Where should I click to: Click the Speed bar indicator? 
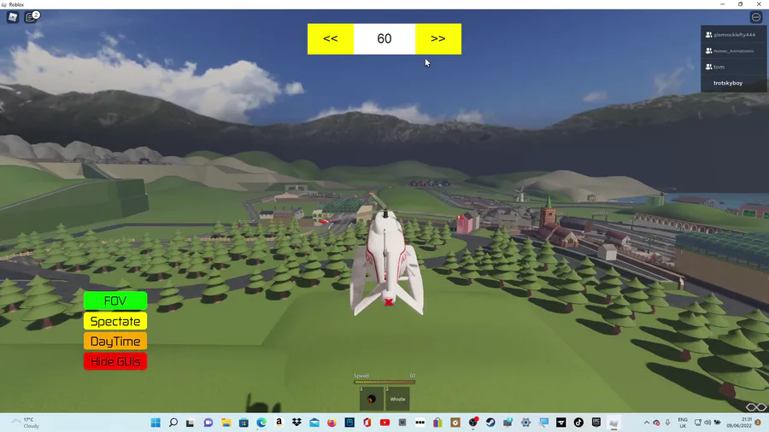384,382
